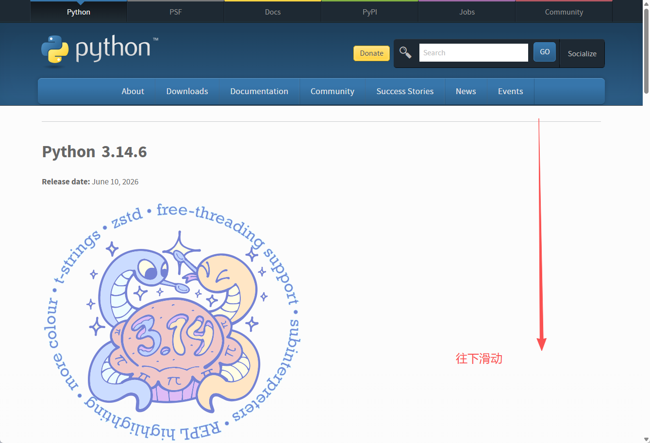Open the Socialize menu
Image resolution: width=650 pixels, height=443 pixels.
click(582, 53)
